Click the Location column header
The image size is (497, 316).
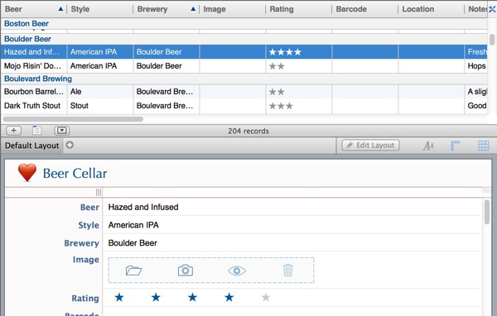(431, 9)
